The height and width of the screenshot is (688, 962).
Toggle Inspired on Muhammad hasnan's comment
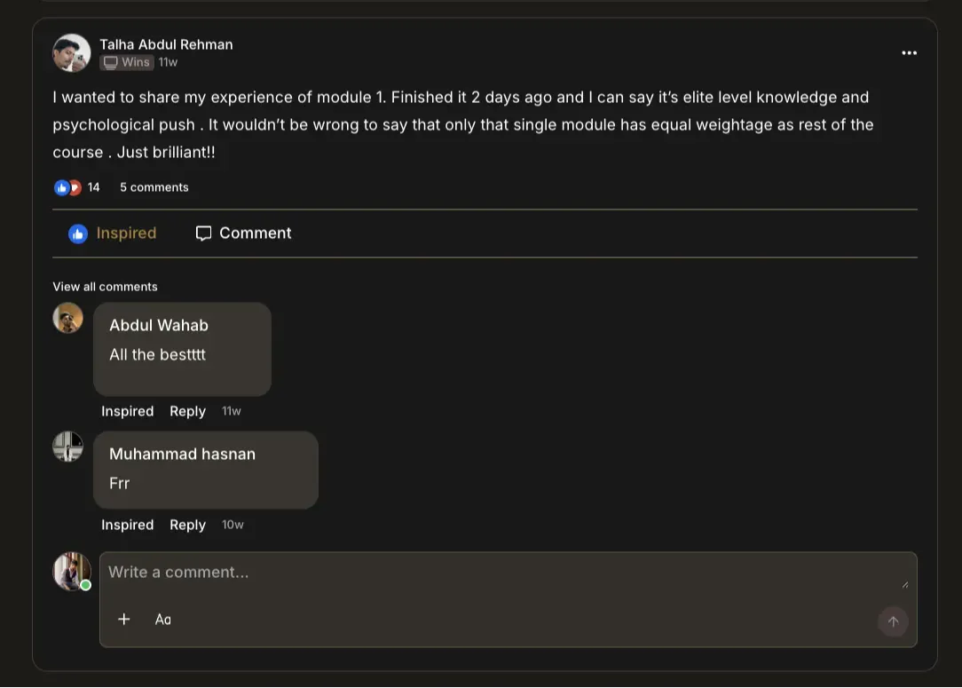pos(127,525)
